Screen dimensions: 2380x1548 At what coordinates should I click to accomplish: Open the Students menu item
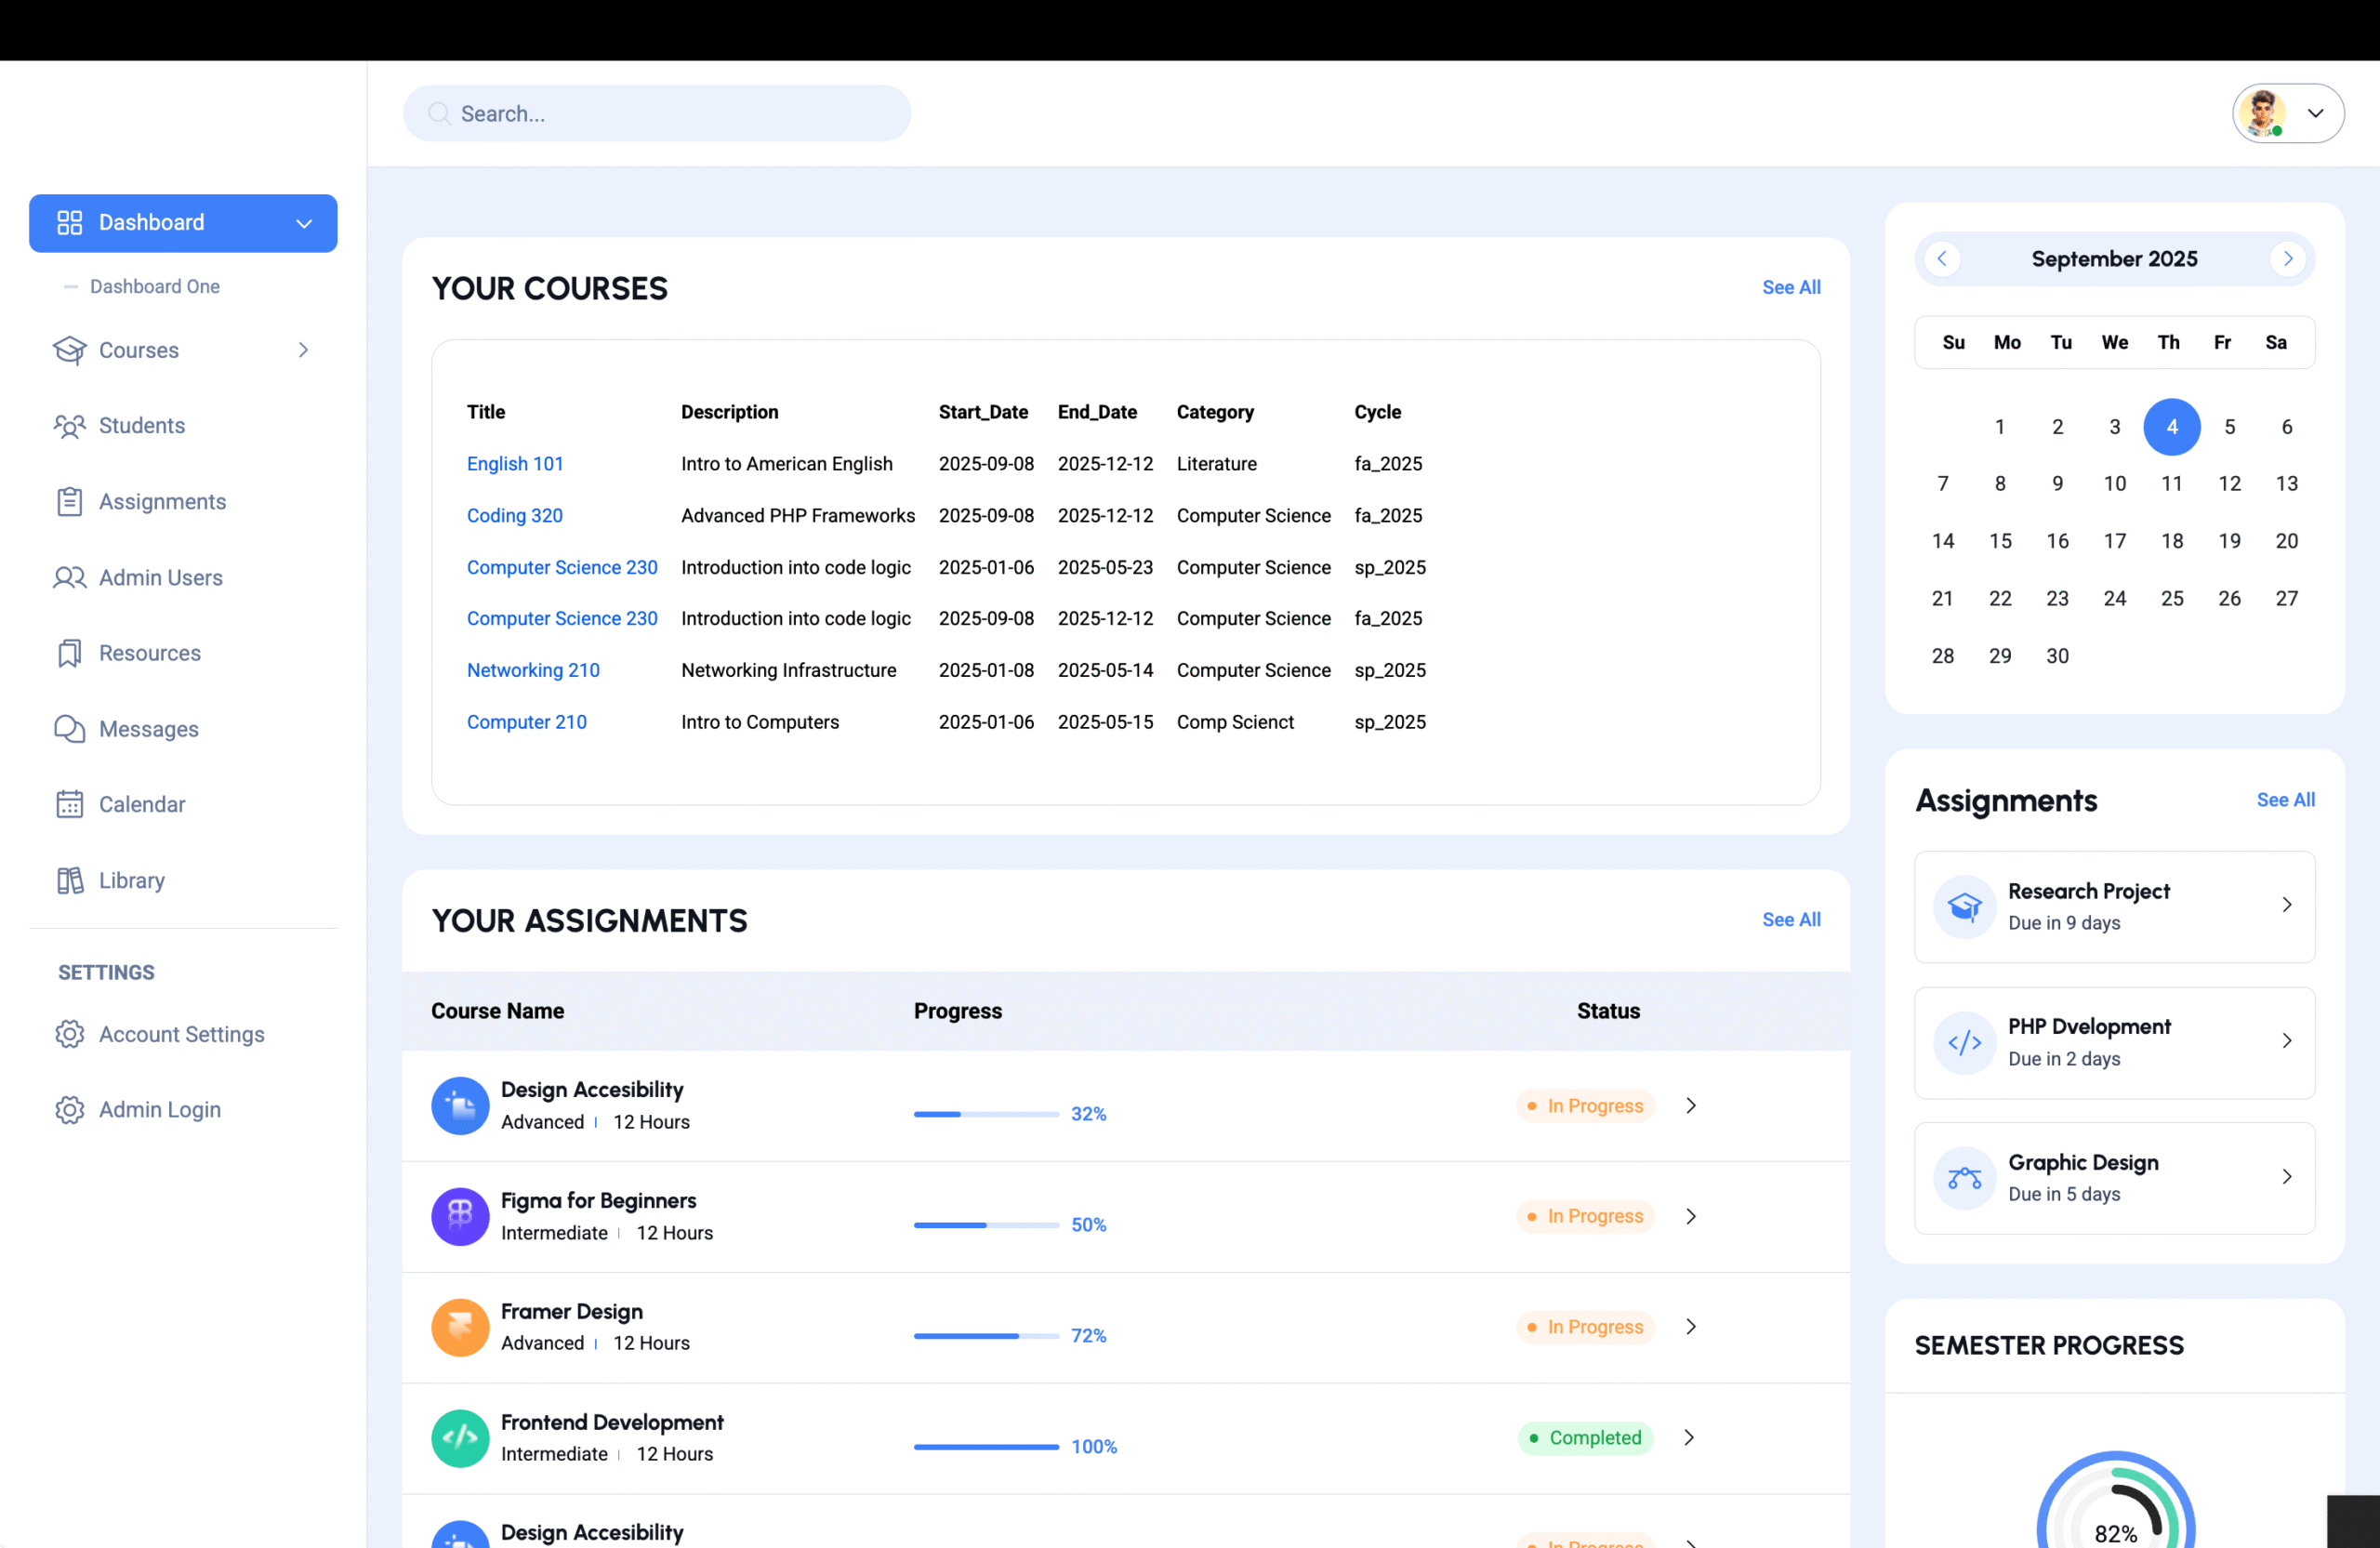pos(183,426)
